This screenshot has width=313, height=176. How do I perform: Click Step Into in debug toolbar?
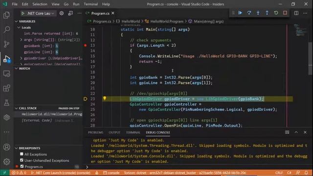258,13
